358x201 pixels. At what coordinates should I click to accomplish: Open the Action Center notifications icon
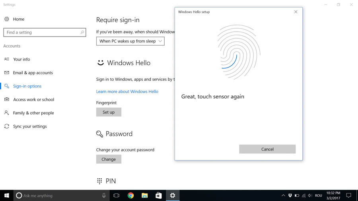348,195
